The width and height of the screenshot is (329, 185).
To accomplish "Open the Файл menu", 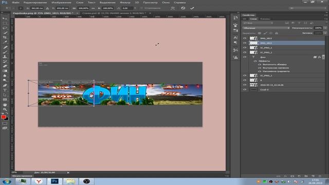I will tap(16, 3).
